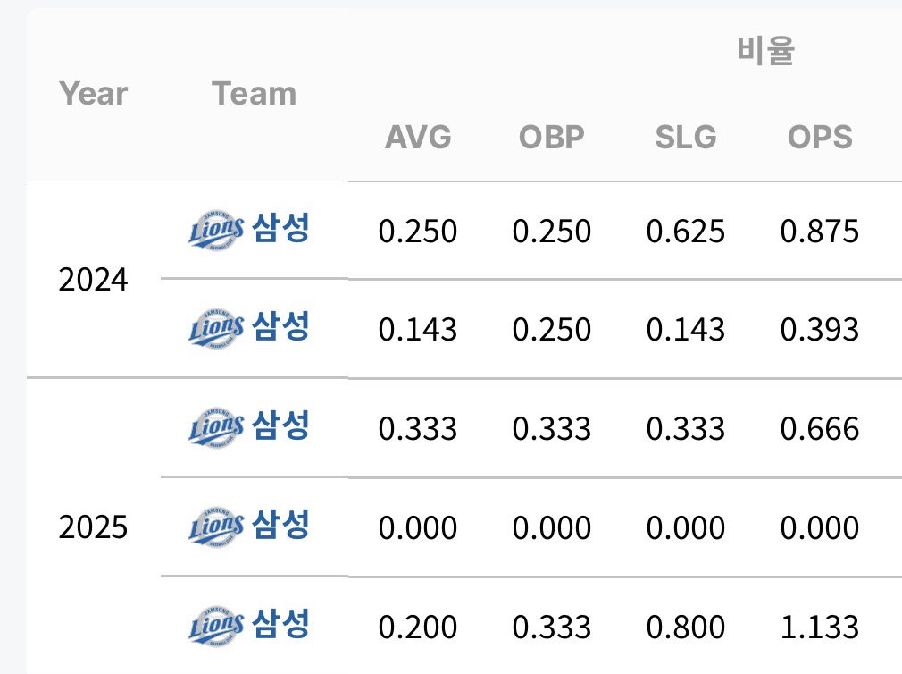Click the 0.666 OPS value
Viewport: 902px width, 674px height.
click(820, 429)
